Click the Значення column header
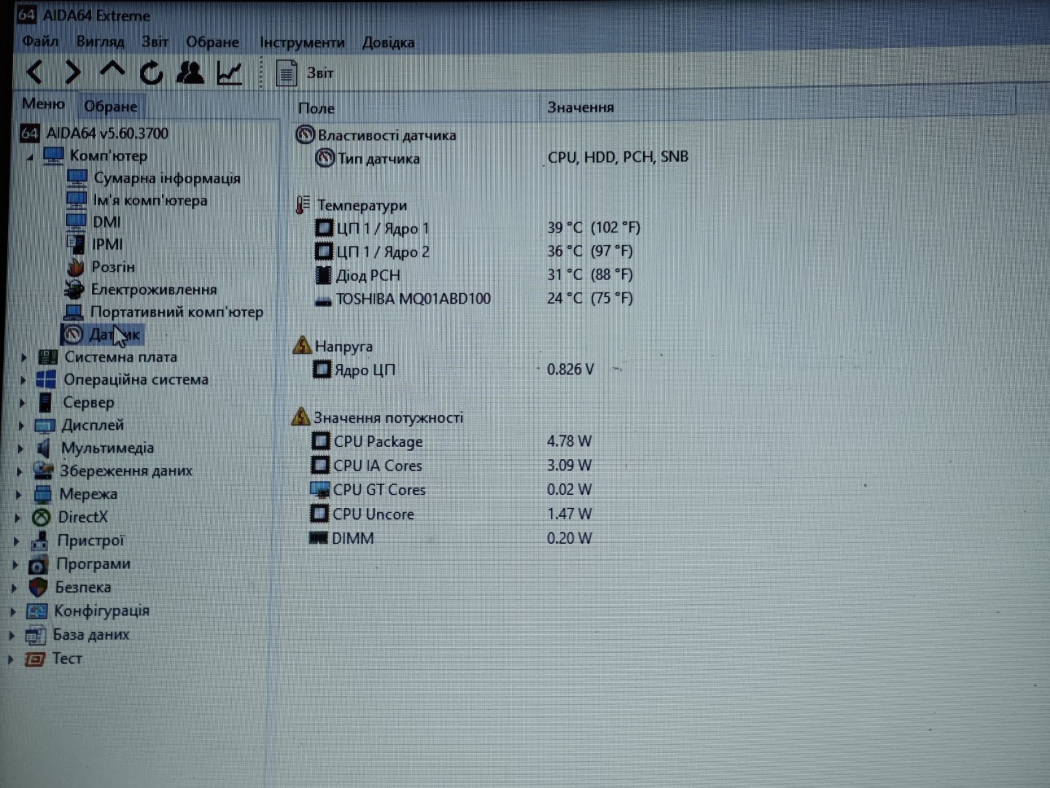The image size is (1050, 788). pyautogui.click(x=581, y=108)
